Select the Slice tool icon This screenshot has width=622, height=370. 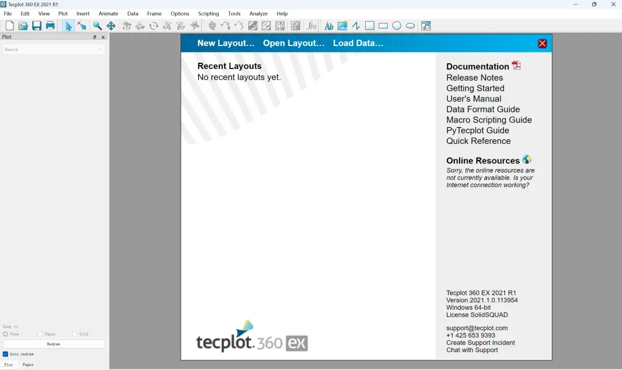pyautogui.click(x=212, y=26)
